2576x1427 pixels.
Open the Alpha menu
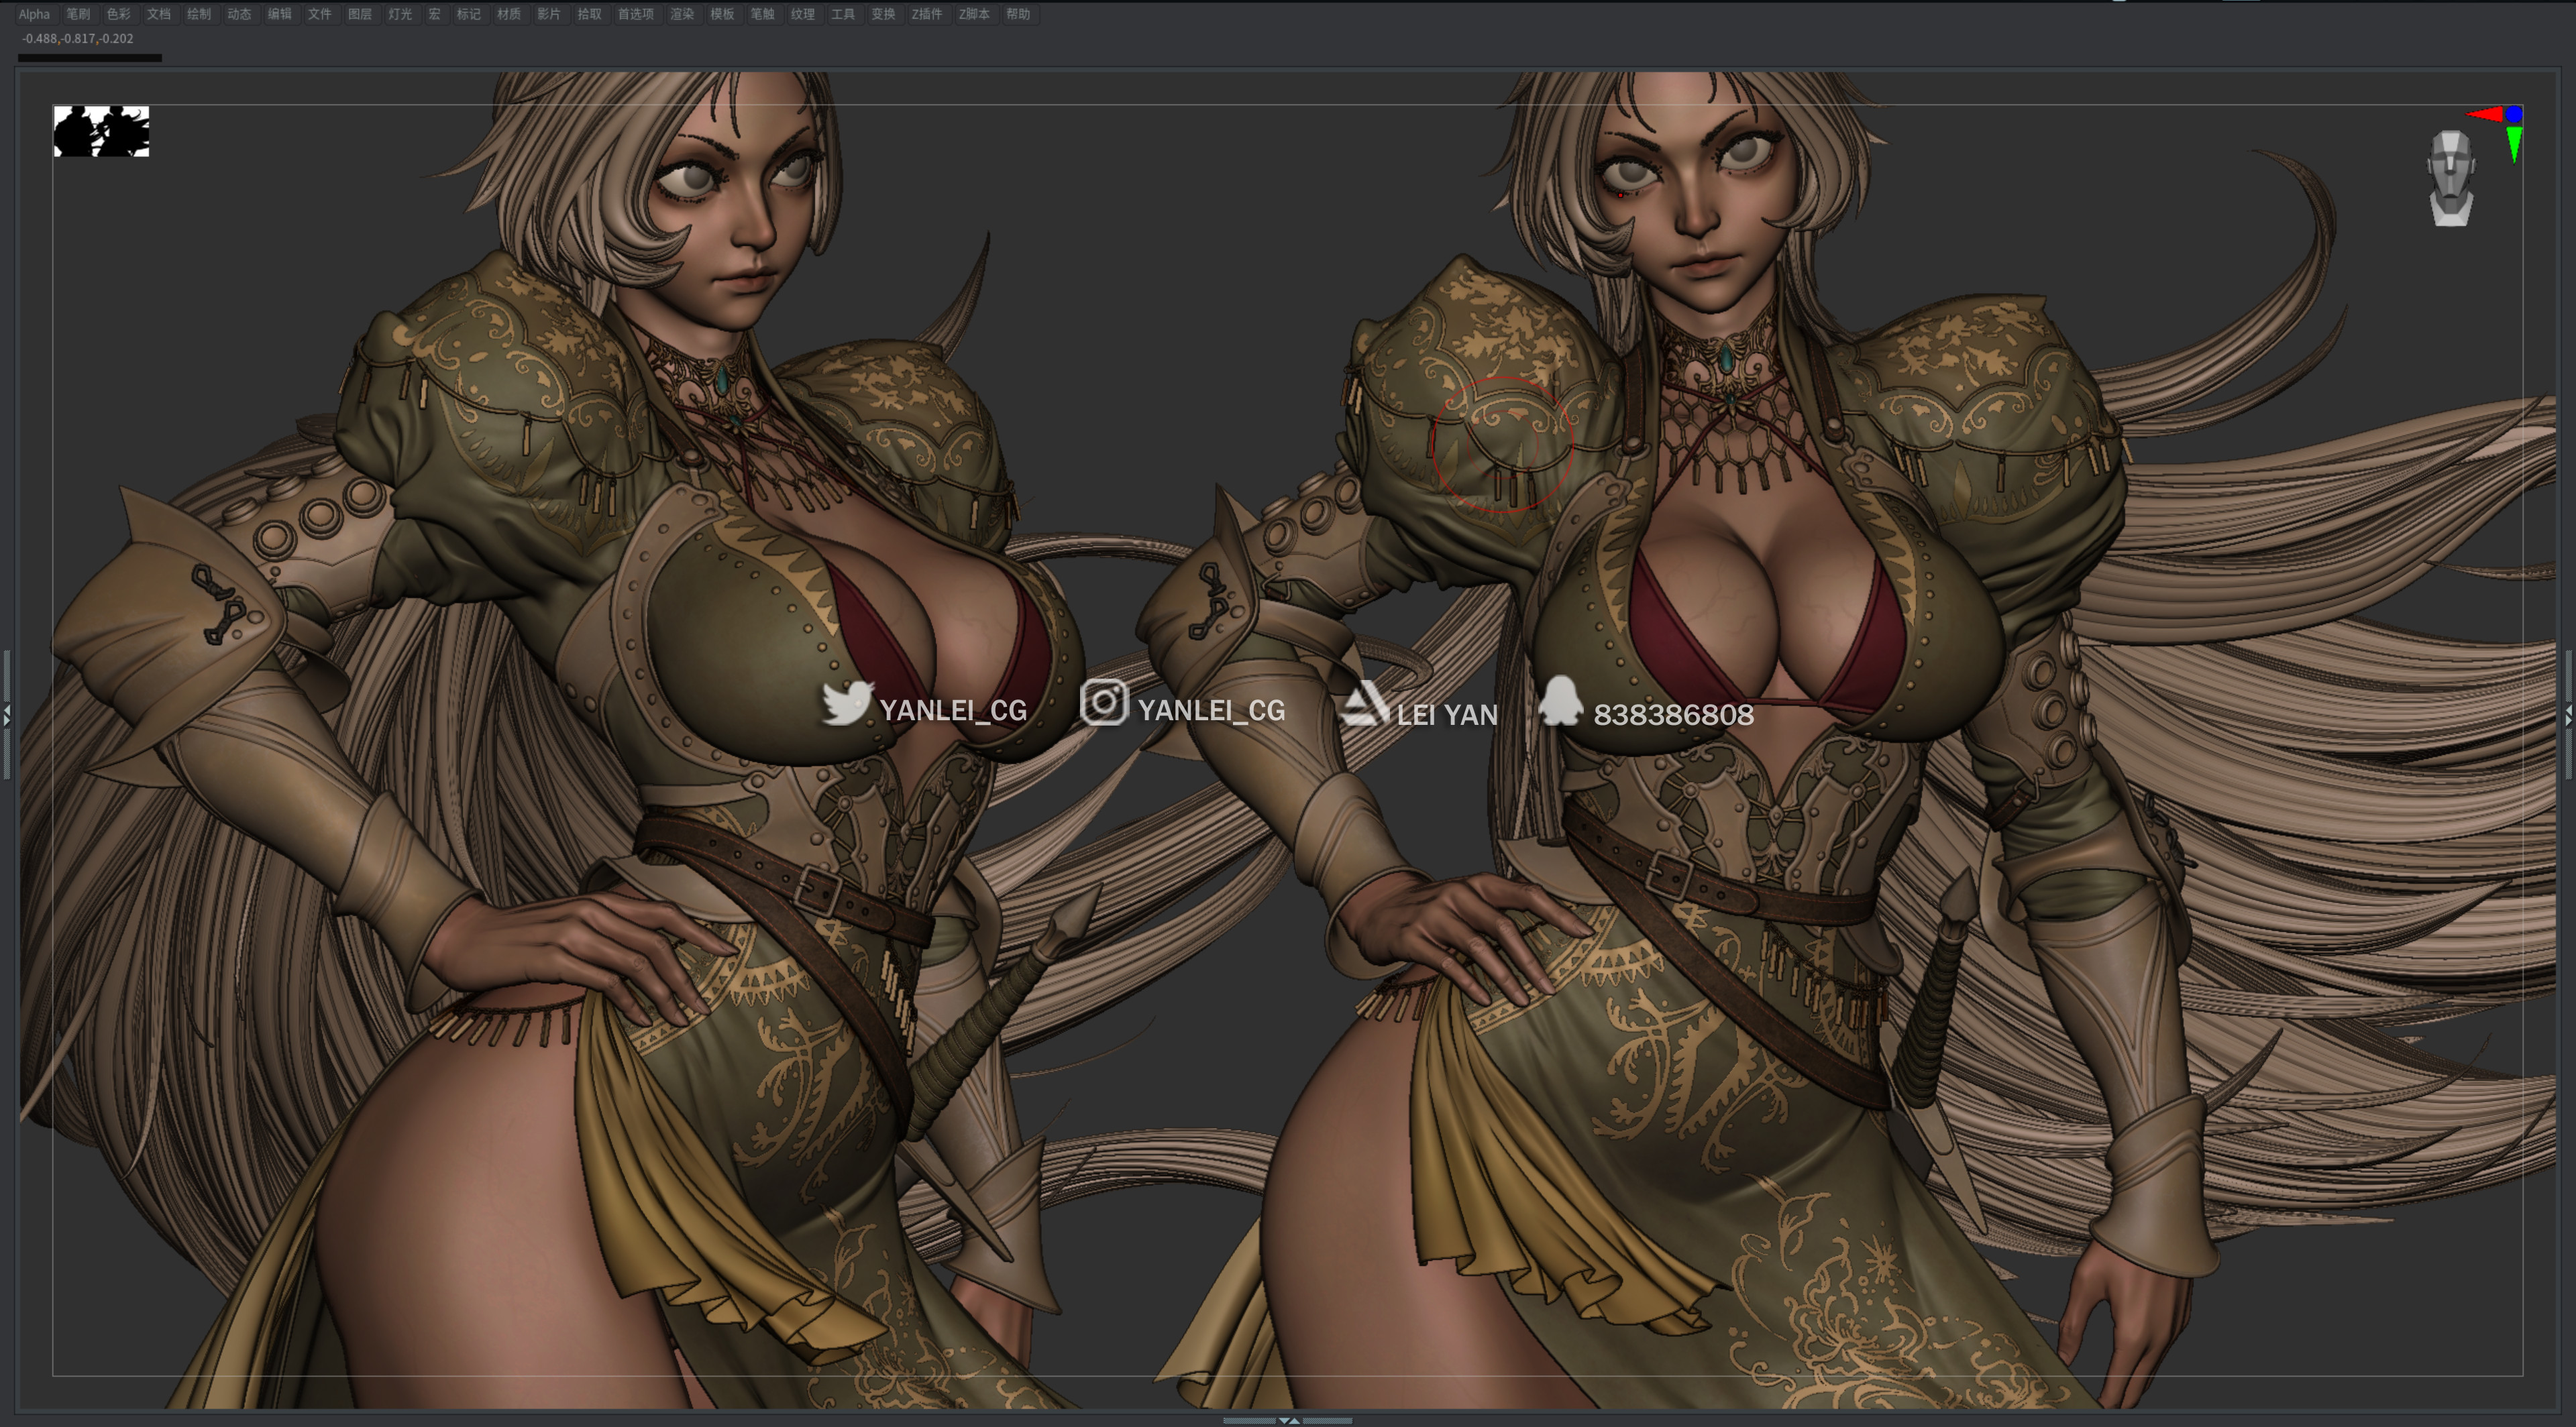[x=34, y=14]
